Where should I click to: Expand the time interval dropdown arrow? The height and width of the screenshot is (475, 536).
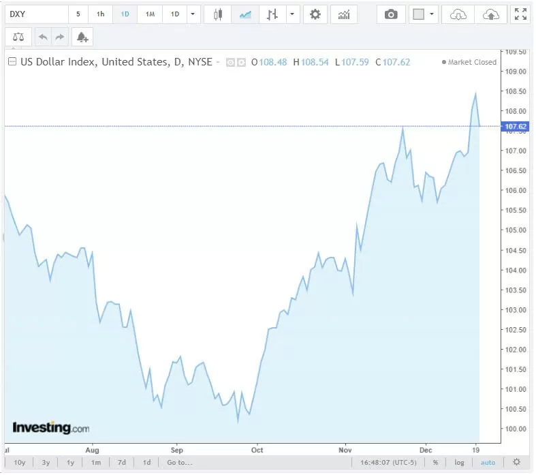(193, 14)
